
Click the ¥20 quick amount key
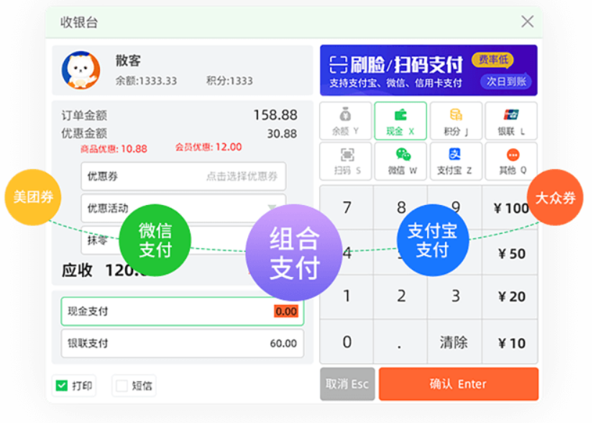pyautogui.click(x=510, y=296)
